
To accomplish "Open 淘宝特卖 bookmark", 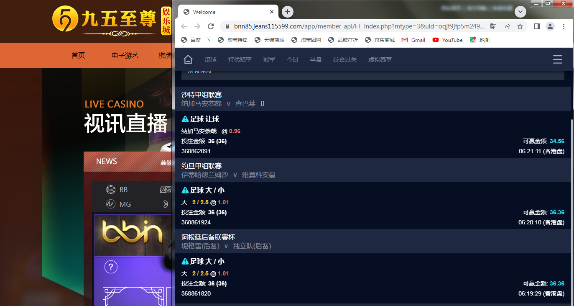I will pos(232,40).
